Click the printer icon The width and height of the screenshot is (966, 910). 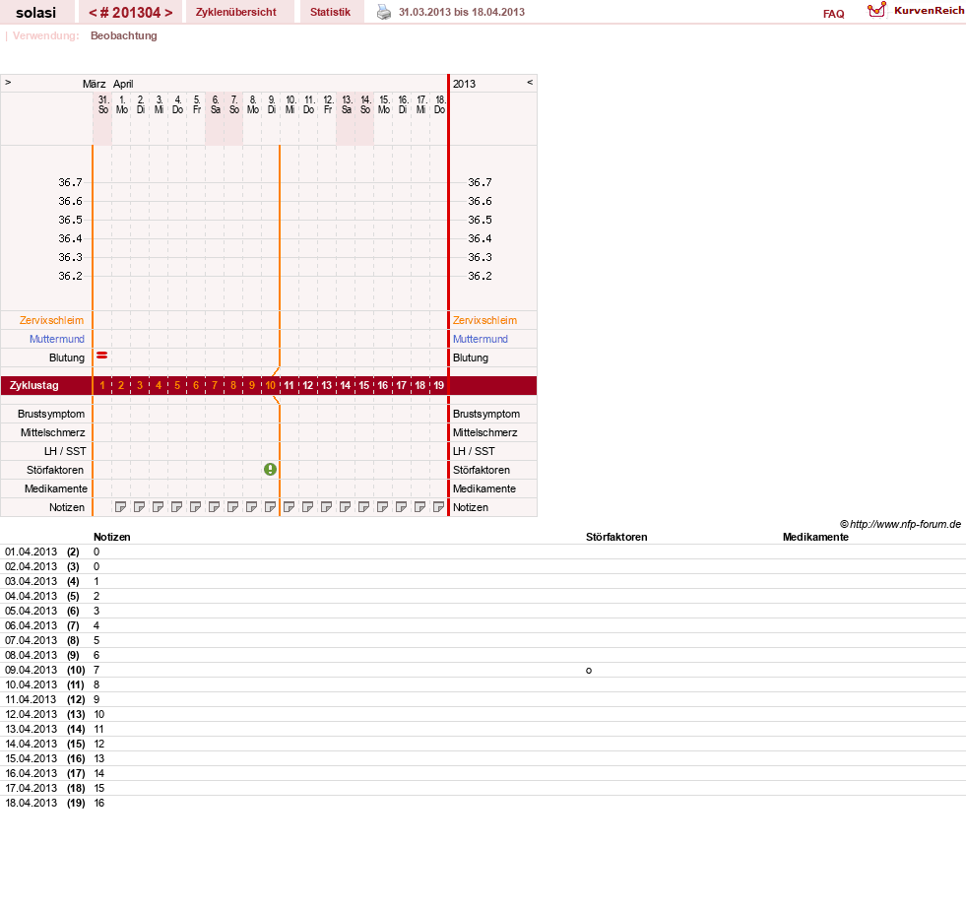(x=384, y=13)
